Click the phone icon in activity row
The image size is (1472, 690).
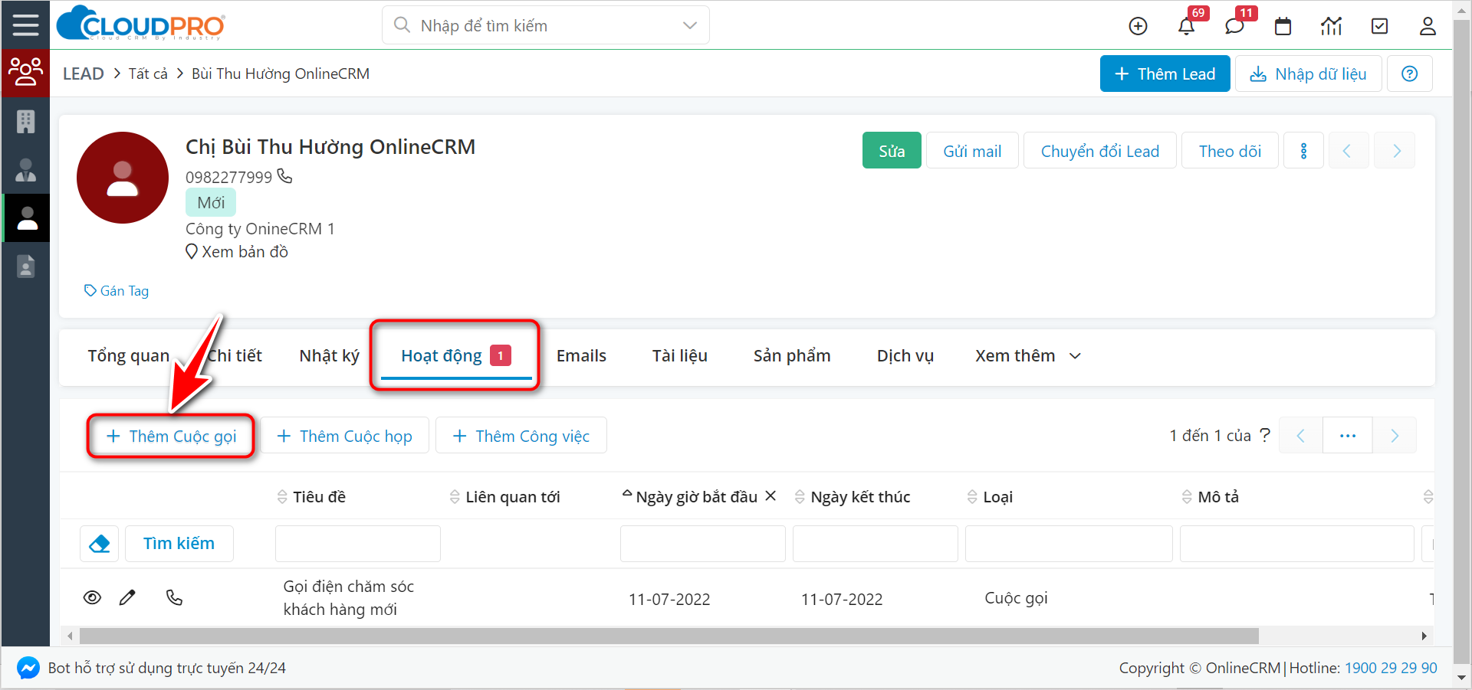click(x=175, y=597)
